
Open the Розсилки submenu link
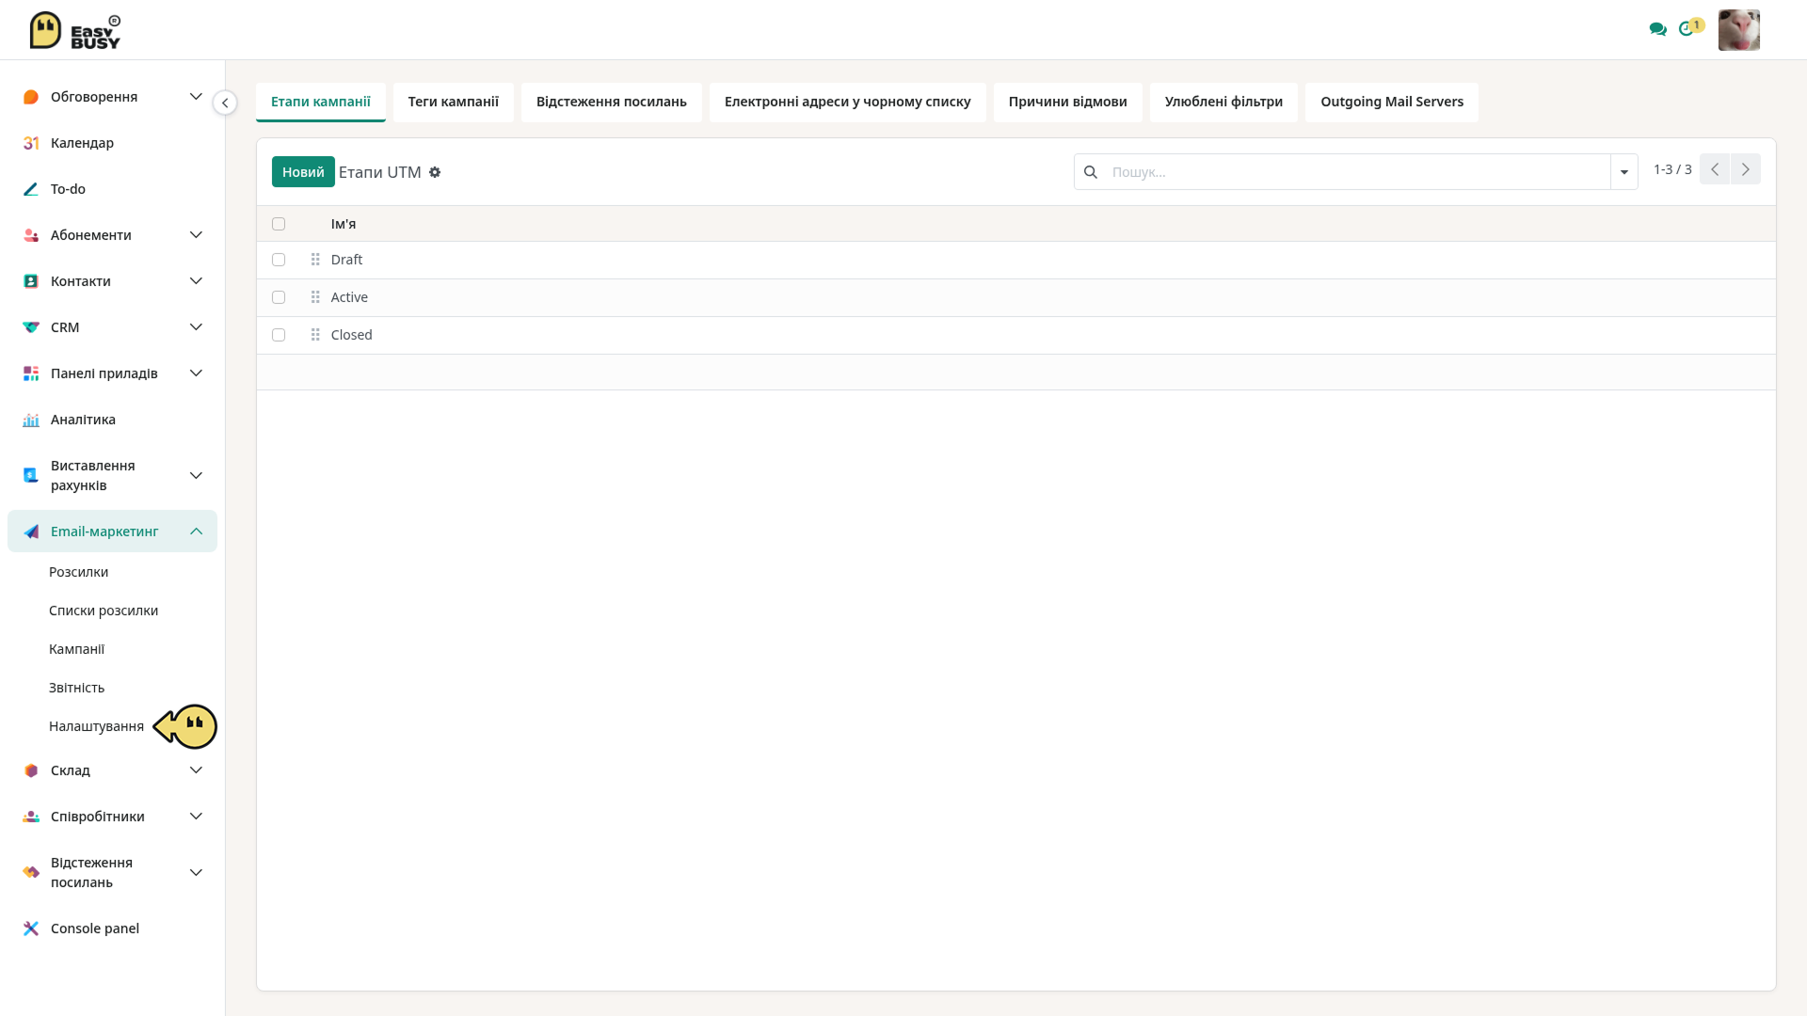tap(78, 572)
